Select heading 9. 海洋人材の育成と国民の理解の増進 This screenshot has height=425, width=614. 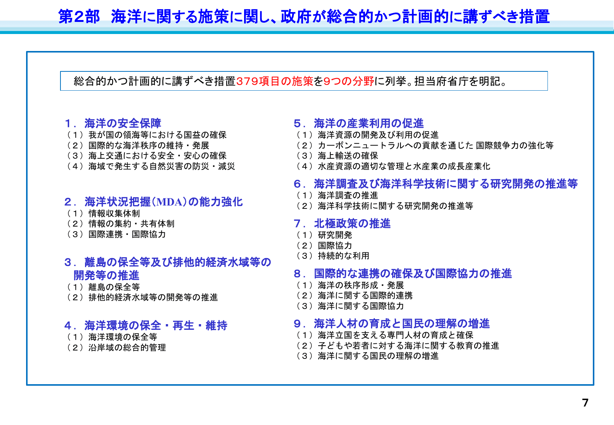391,323
